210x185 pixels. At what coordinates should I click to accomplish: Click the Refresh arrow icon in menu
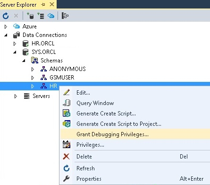click(67, 168)
